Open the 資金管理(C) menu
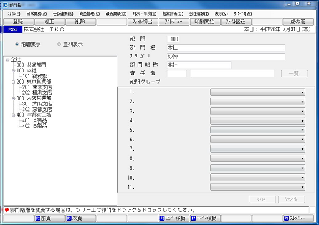 [90, 14]
